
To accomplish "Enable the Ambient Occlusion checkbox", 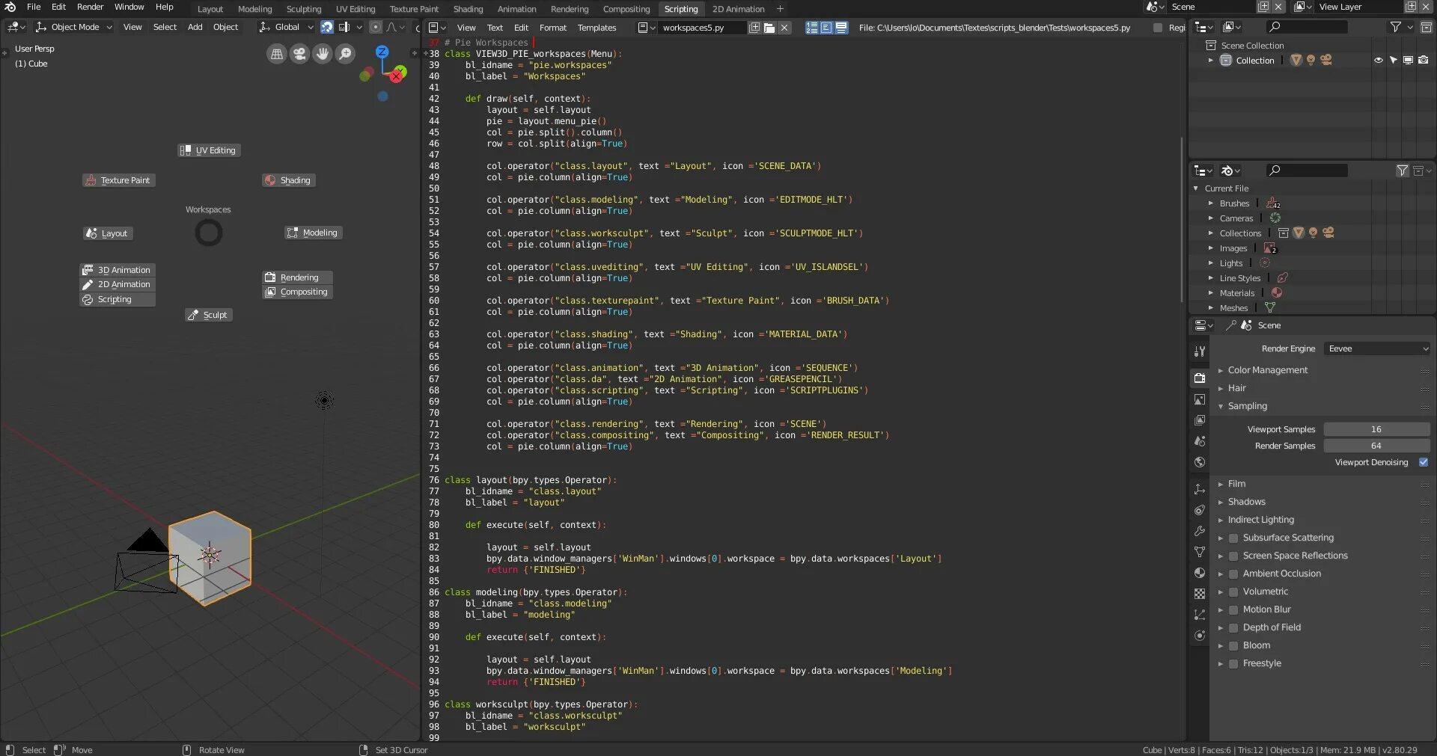I will coord(1233,574).
